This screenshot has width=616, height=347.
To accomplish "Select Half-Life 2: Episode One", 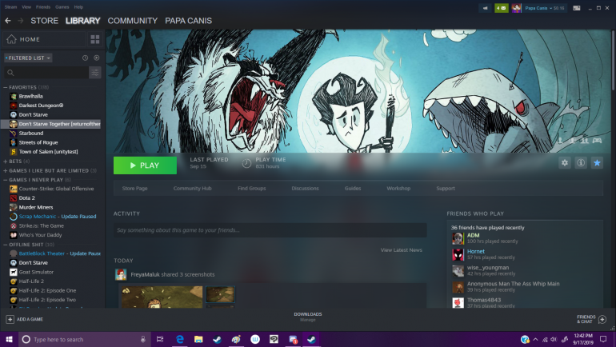I will pos(47,290).
